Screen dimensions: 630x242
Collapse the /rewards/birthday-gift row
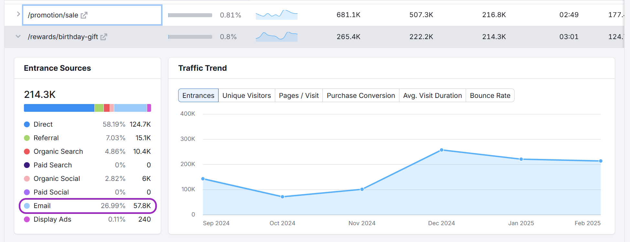pyautogui.click(x=18, y=37)
